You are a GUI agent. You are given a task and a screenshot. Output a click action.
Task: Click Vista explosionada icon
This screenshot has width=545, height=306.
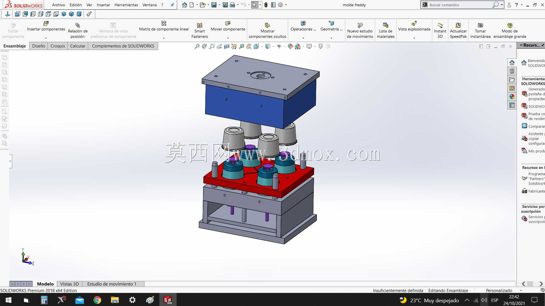click(x=414, y=23)
